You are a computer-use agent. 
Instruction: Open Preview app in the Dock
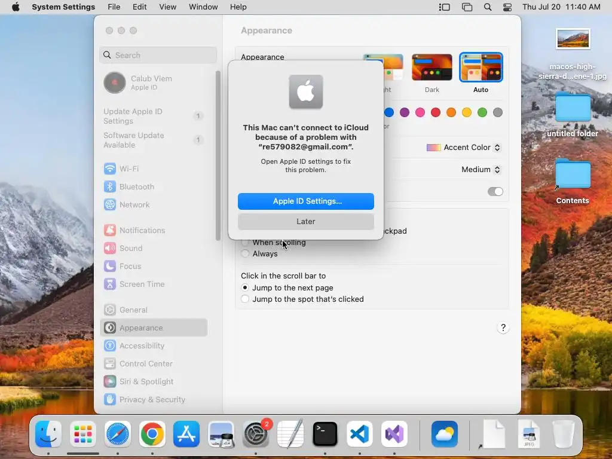point(221,434)
